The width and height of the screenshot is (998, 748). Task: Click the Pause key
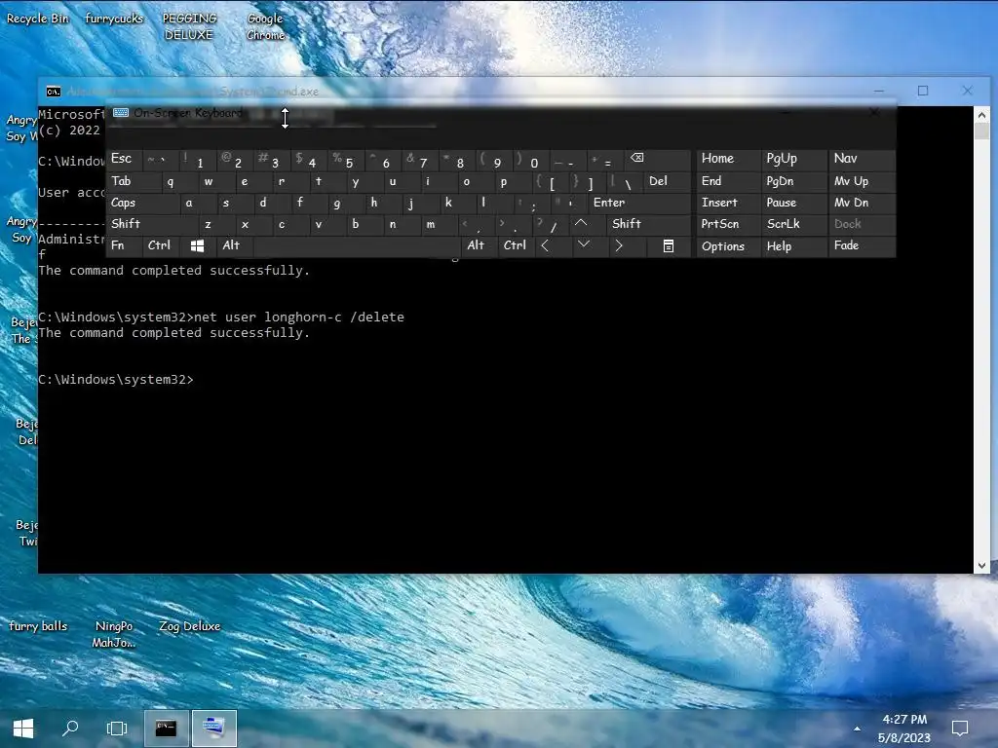(793, 203)
